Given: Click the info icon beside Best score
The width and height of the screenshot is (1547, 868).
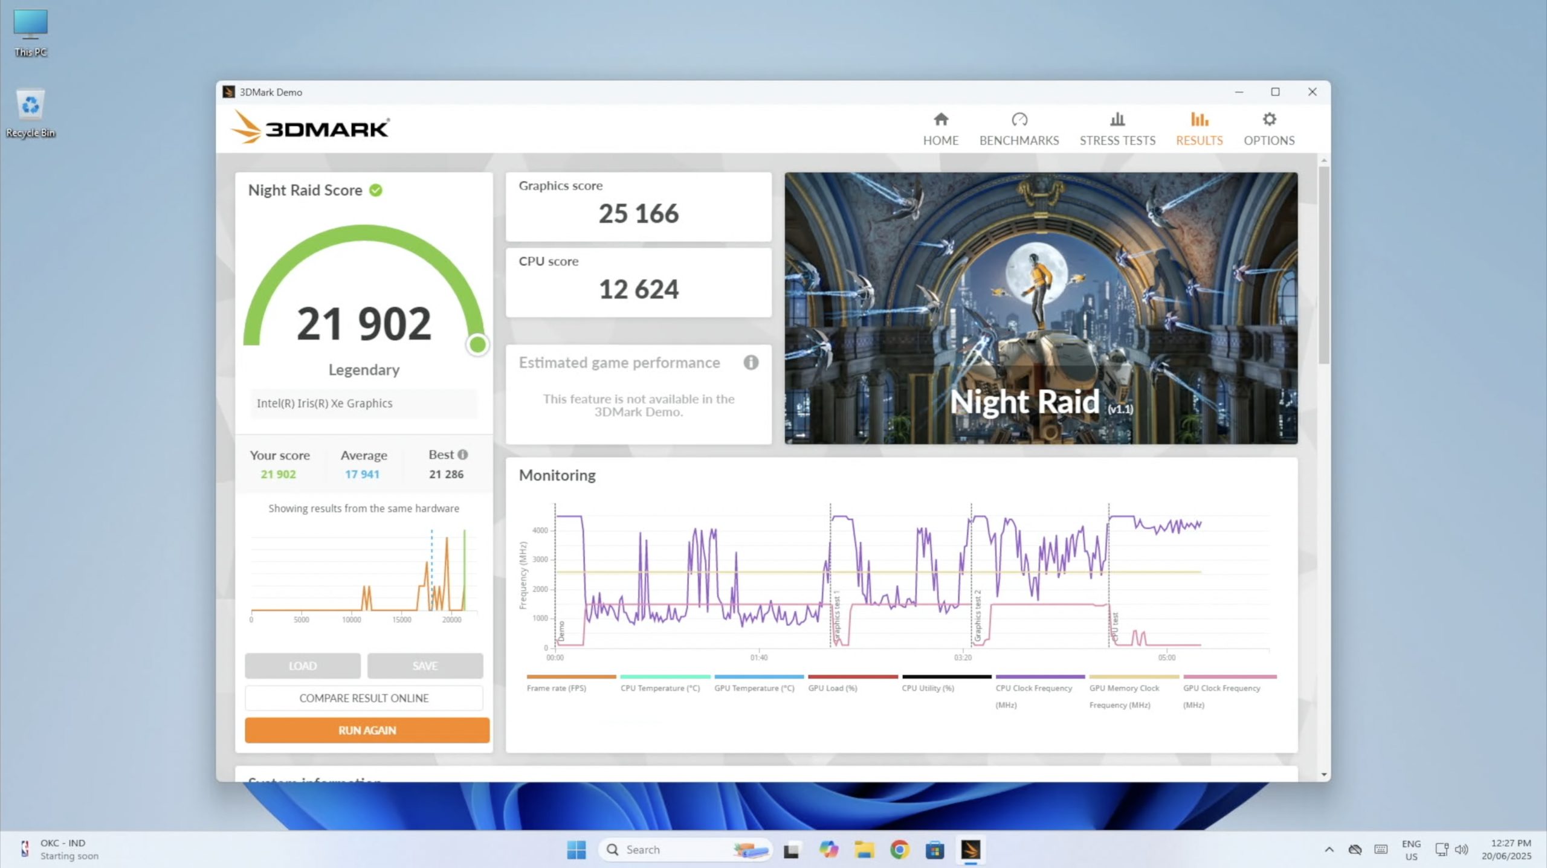Looking at the screenshot, I should pyautogui.click(x=463, y=455).
